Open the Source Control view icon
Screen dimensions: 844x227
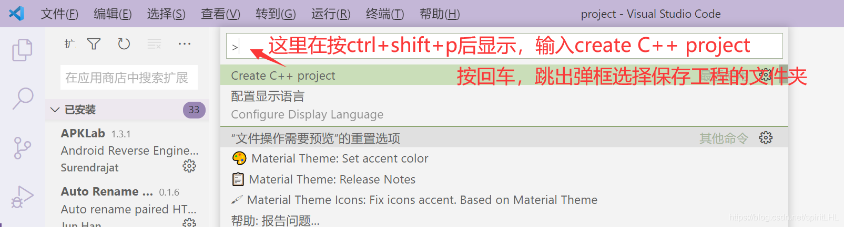click(x=22, y=148)
